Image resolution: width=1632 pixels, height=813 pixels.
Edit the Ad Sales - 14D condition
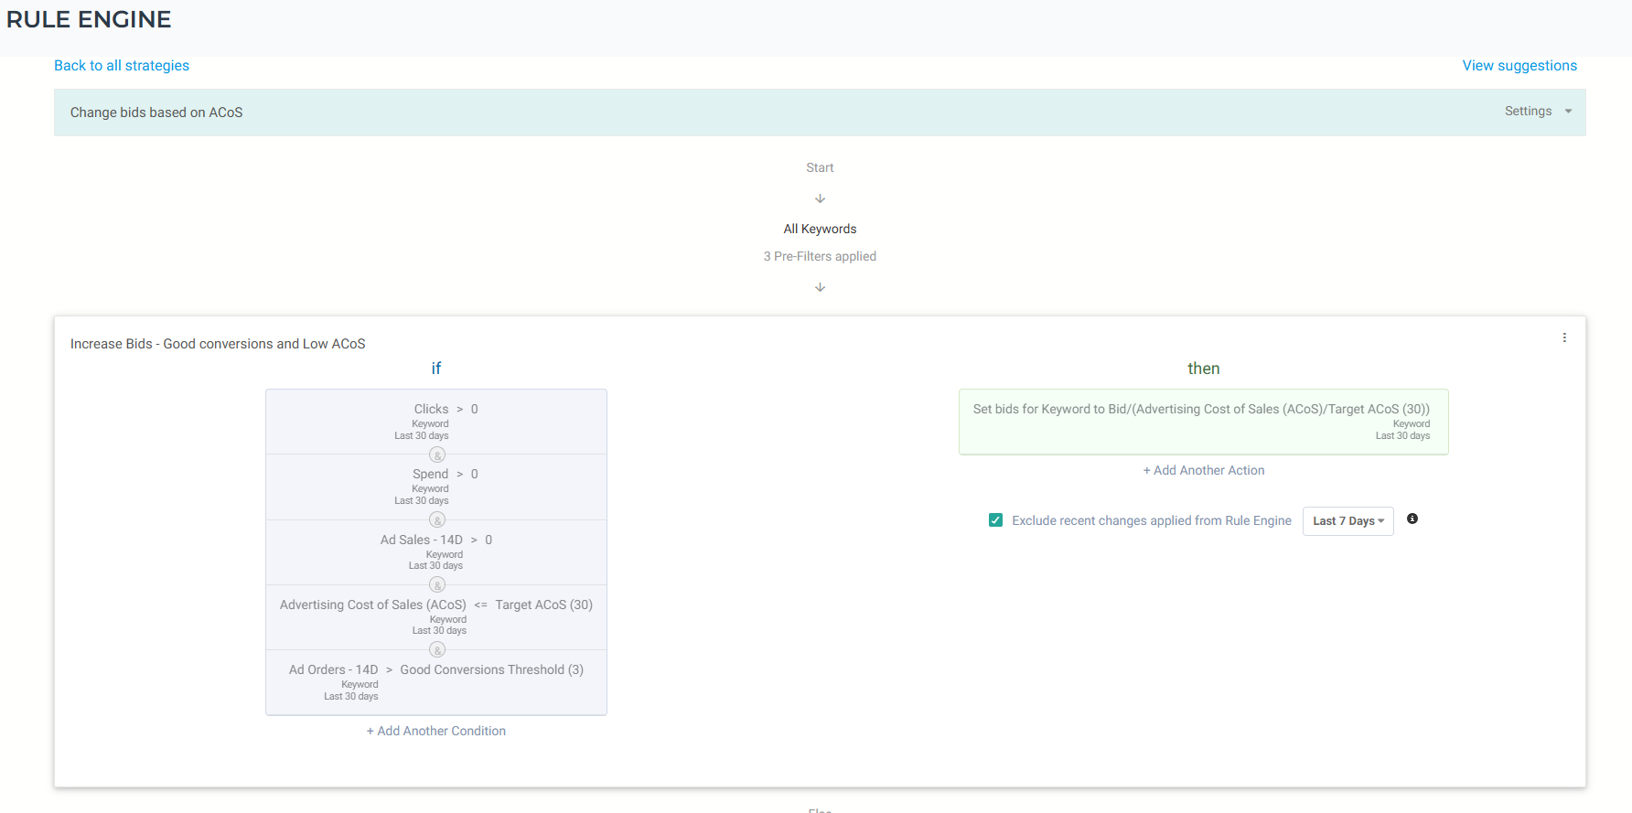pos(436,552)
